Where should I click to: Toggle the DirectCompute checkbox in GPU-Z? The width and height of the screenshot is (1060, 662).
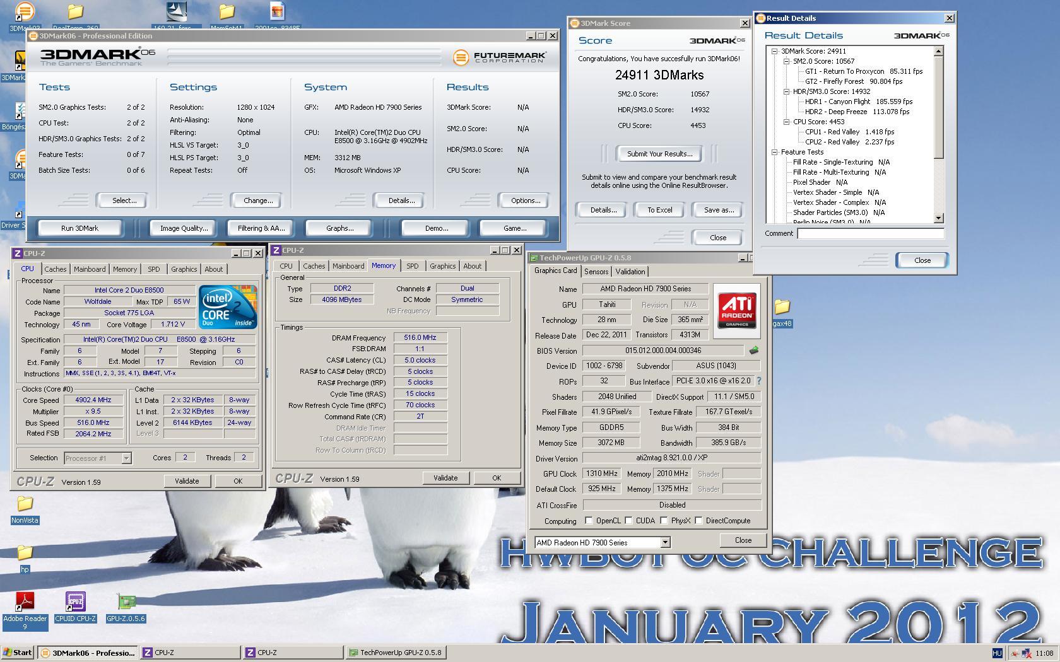[x=698, y=521]
